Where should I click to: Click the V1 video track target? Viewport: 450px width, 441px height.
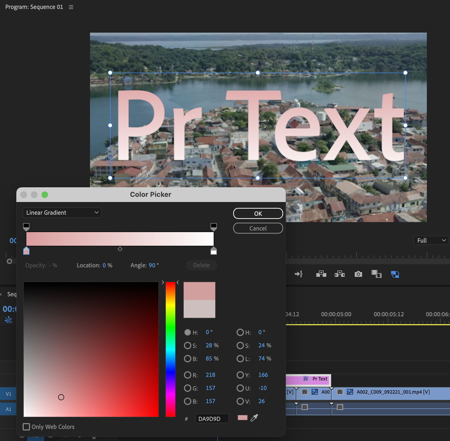(8, 394)
